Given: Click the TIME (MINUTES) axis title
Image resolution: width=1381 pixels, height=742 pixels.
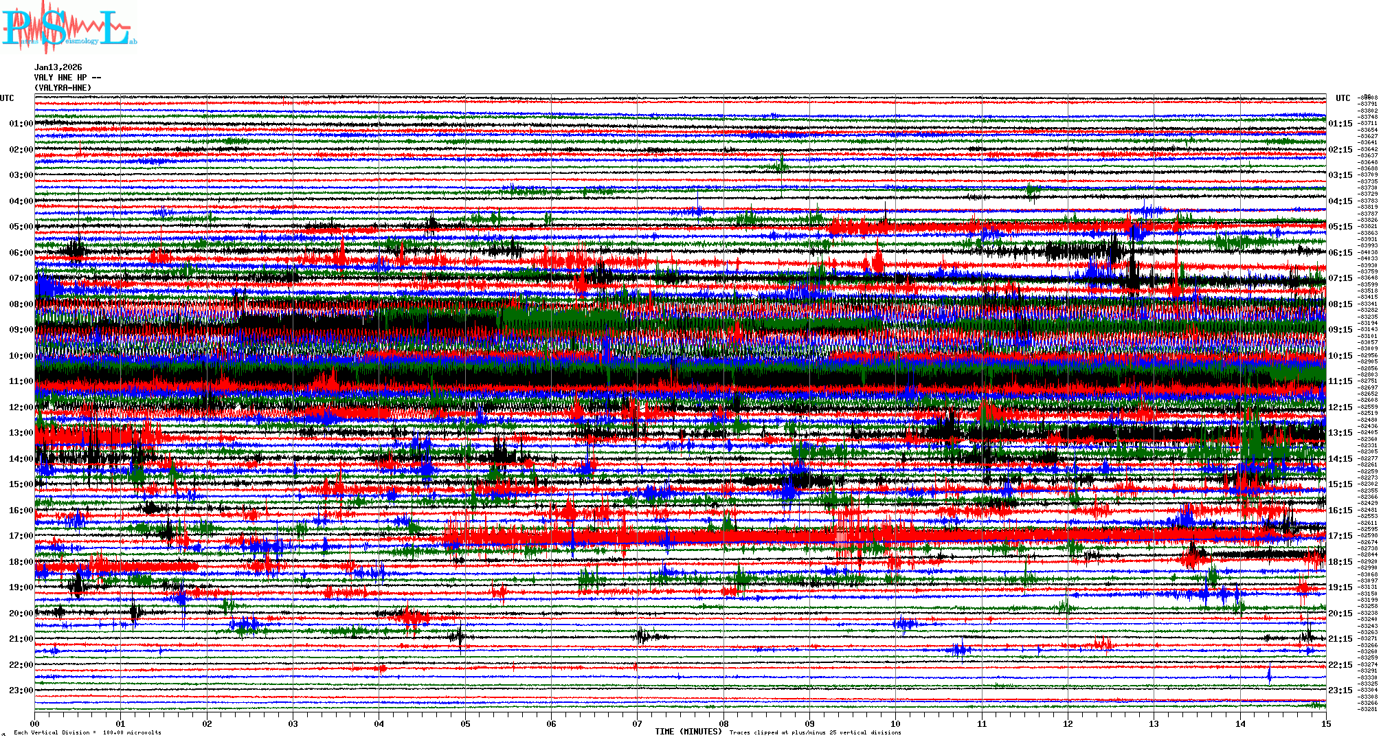Looking at the screenshot, I should point(688,732).
